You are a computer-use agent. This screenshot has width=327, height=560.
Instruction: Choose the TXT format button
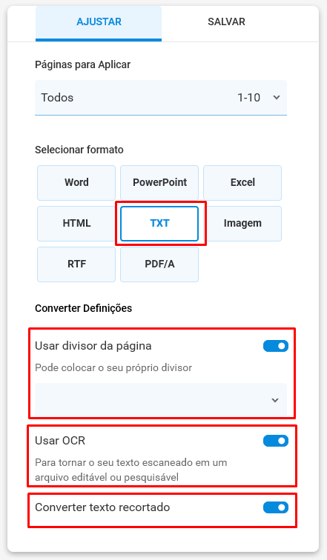pyautogui.click(x=159, y=224)
